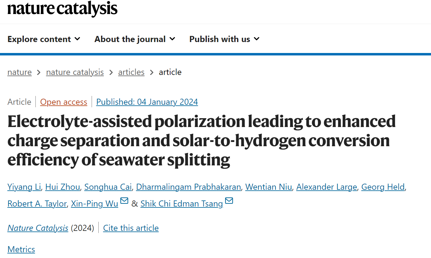Open author Yiyang Li's details
The image size is (431, 258).
point(24,187)
